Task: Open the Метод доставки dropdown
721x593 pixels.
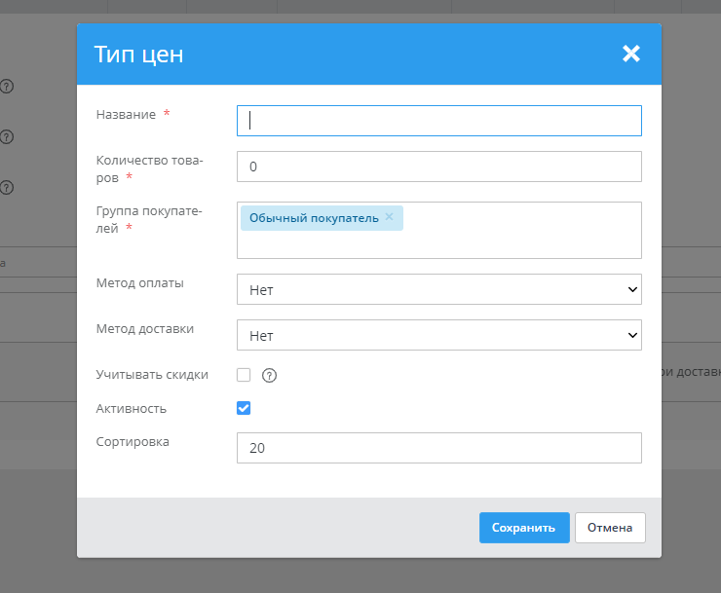Action: 438,335
